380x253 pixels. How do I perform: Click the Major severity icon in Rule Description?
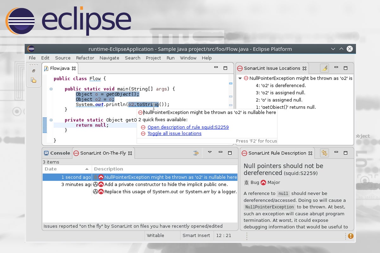point(263,182)
